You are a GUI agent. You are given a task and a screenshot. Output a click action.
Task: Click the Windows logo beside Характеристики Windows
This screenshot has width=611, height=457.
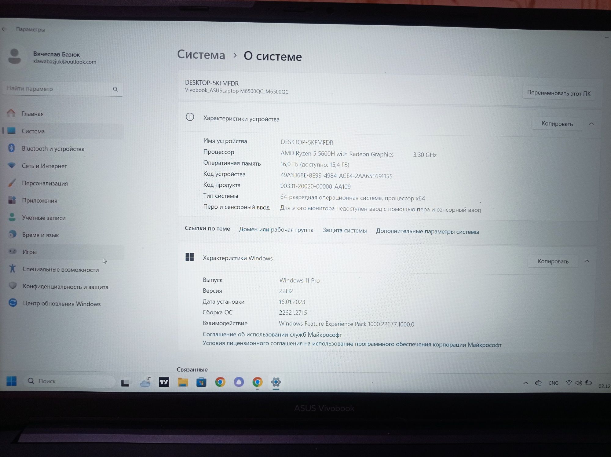[x=189, y=257]
